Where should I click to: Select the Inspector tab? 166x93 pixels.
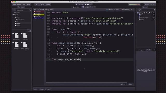pyautogui.click(x=142, y=50)
